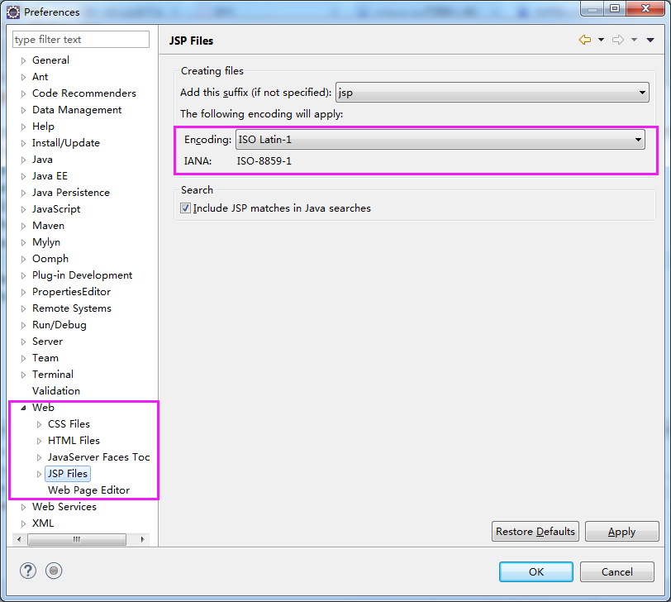
Task: Select JavaServer Faces Tools item
Action: tap(98, 457)
